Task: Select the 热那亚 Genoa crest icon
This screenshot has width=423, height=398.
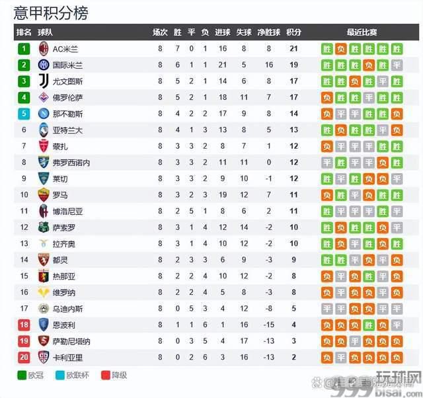Action: coord(44,276)
